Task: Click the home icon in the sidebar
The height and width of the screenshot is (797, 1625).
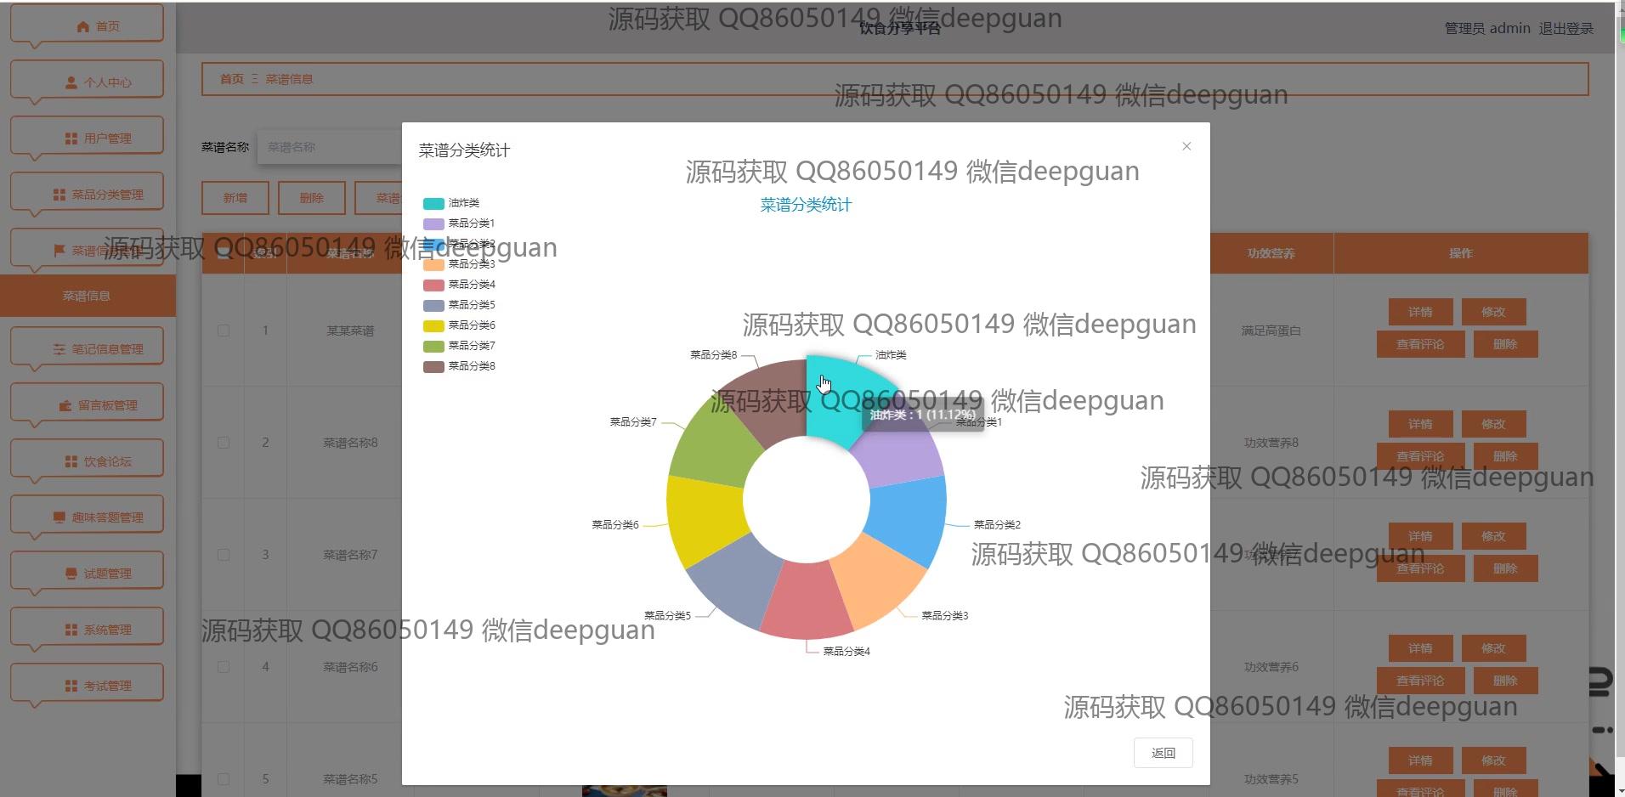Action: 82,26
